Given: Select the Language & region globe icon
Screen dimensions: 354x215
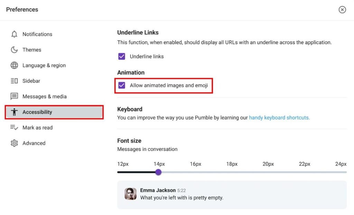Looking at the screenshot, I should pyautogui.click(x=14, y=65).
